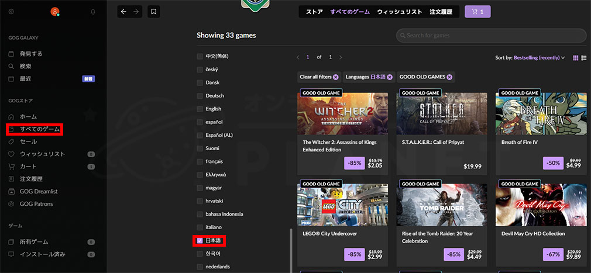The width and height of the screenshot is (591, 273).
Task: Open 発見する in the sidebar
Action: [31, 54]
